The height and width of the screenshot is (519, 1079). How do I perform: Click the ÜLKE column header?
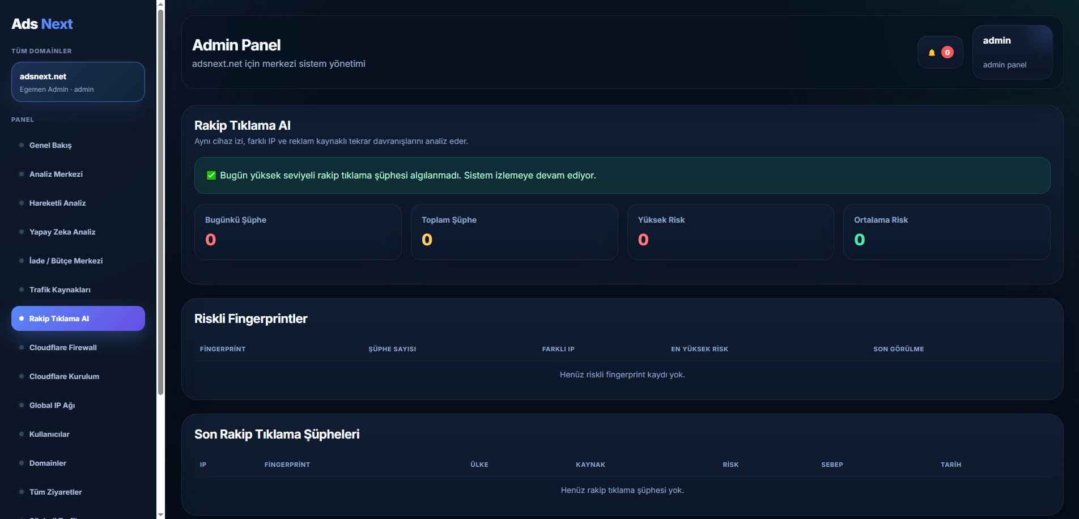(479, 465)
